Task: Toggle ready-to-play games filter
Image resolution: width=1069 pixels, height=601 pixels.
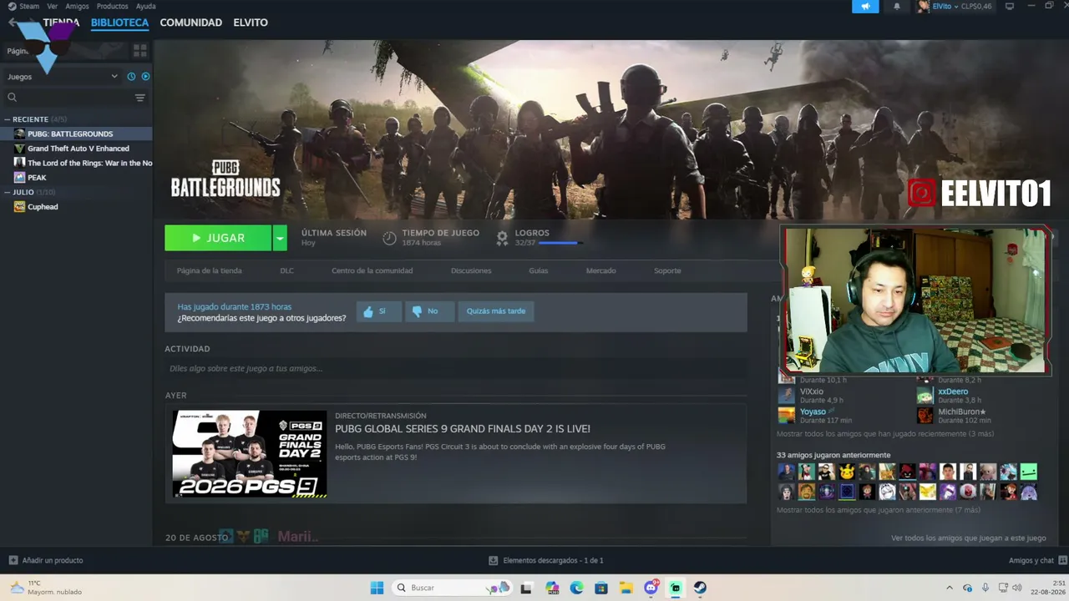Action: pos(145,77)
